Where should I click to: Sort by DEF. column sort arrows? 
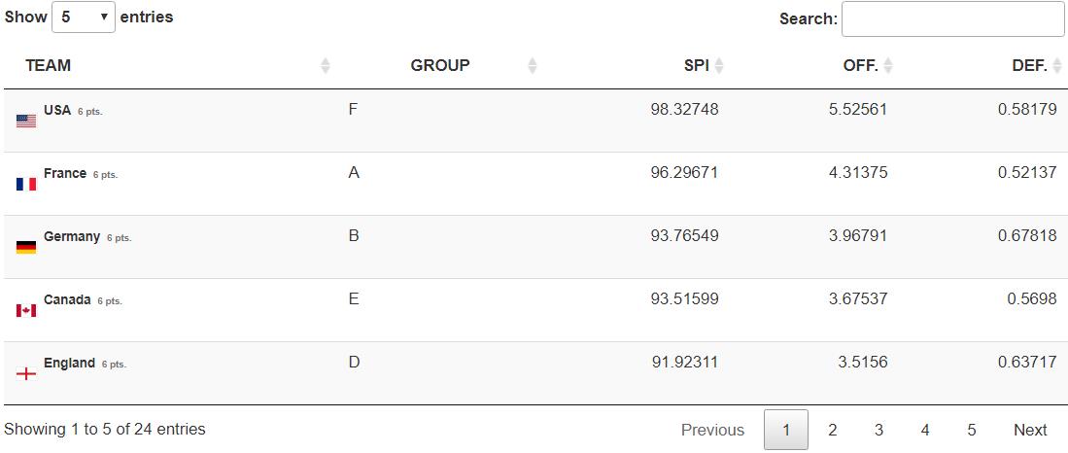1057,65
